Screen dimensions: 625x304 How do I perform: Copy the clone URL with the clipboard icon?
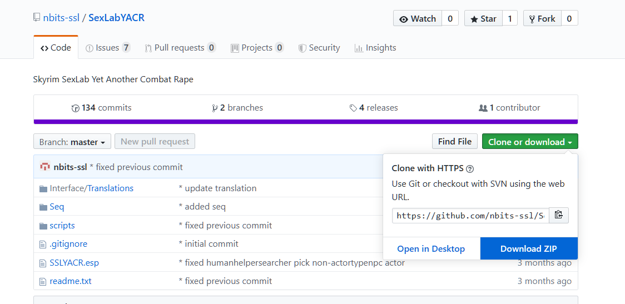[x=559, y=215]
